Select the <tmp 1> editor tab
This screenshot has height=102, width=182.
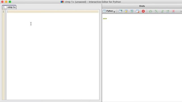(x=9, y=7)
